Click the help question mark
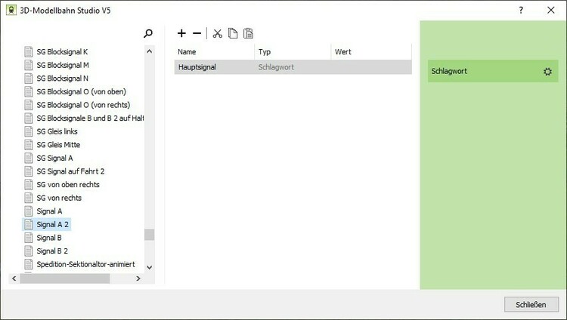This screenshot has width=567, height=320. 521,10
